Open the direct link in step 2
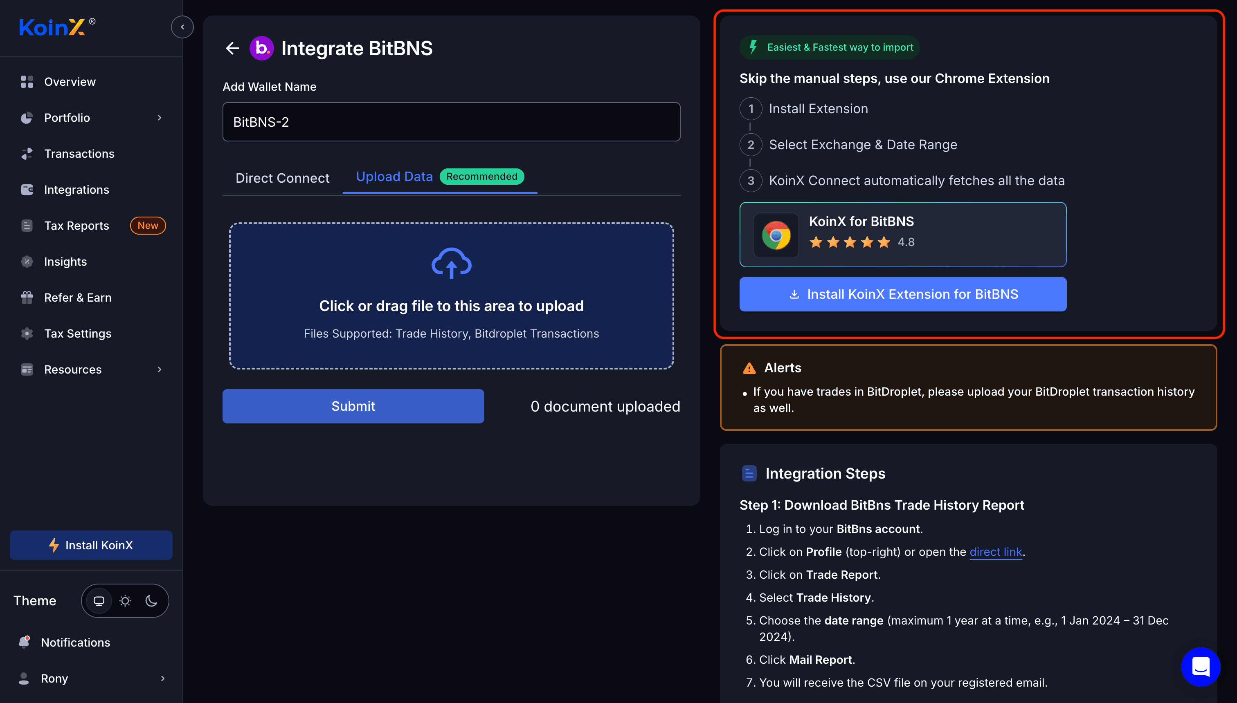This screenshot has height=703, width=1237. [995, 552]
